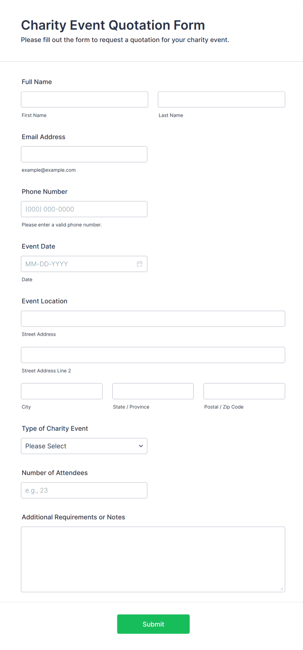Click the dropdown chevron for charity event type
Viewport: 303px width, 650px height.
click(140, 446)
